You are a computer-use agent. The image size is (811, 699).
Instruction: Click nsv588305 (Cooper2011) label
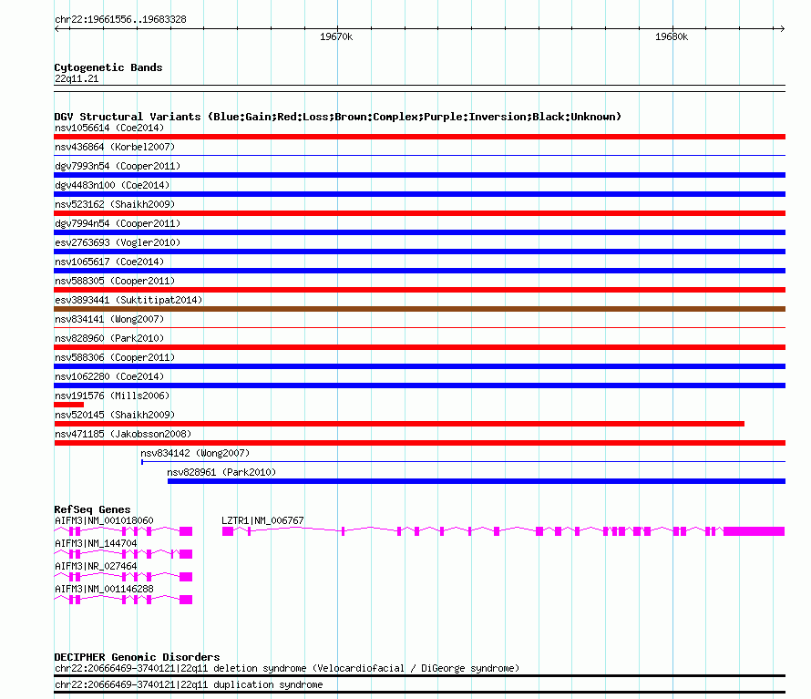(x=115, y=281)
